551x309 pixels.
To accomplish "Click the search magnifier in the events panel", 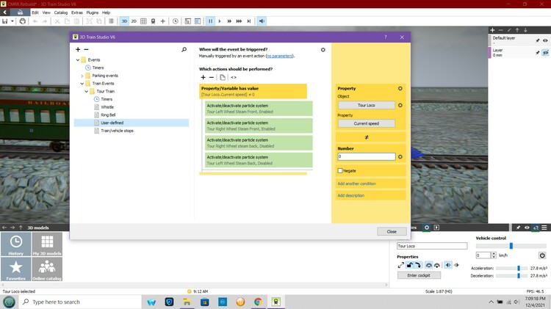I will pyautogui.click(x=184, y=49).
